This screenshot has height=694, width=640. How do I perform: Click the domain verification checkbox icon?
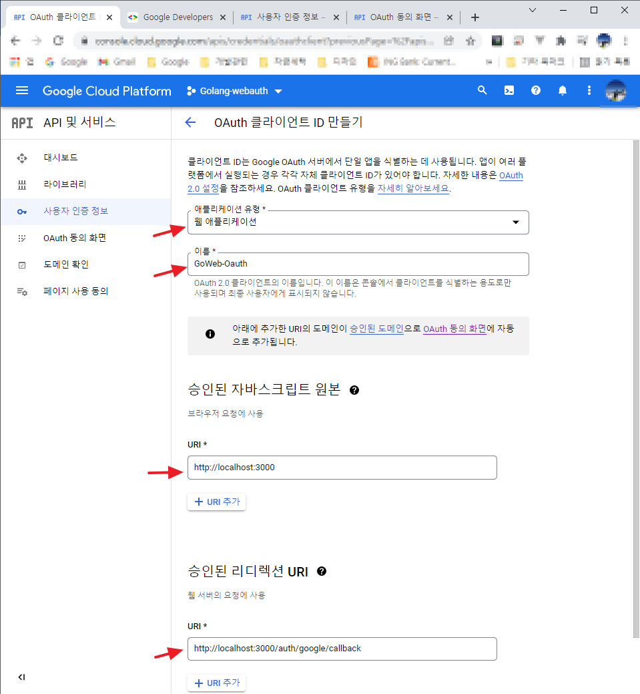(x=21, y=265)
